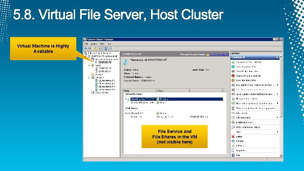Click the Properties action icon
The image size is (304, 171).
(x=233, y=150)
